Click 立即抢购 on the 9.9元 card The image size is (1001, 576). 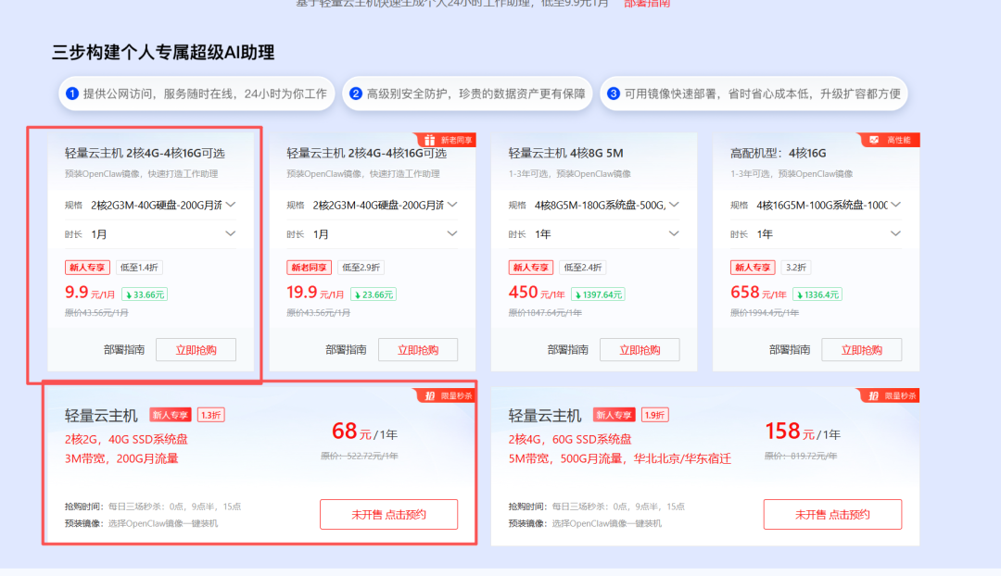coord(196,349)
